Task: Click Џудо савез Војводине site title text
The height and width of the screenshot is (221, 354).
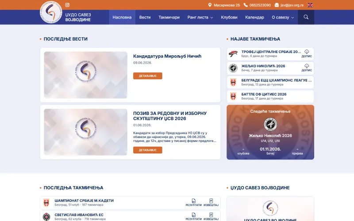Action: coord(78,17)
